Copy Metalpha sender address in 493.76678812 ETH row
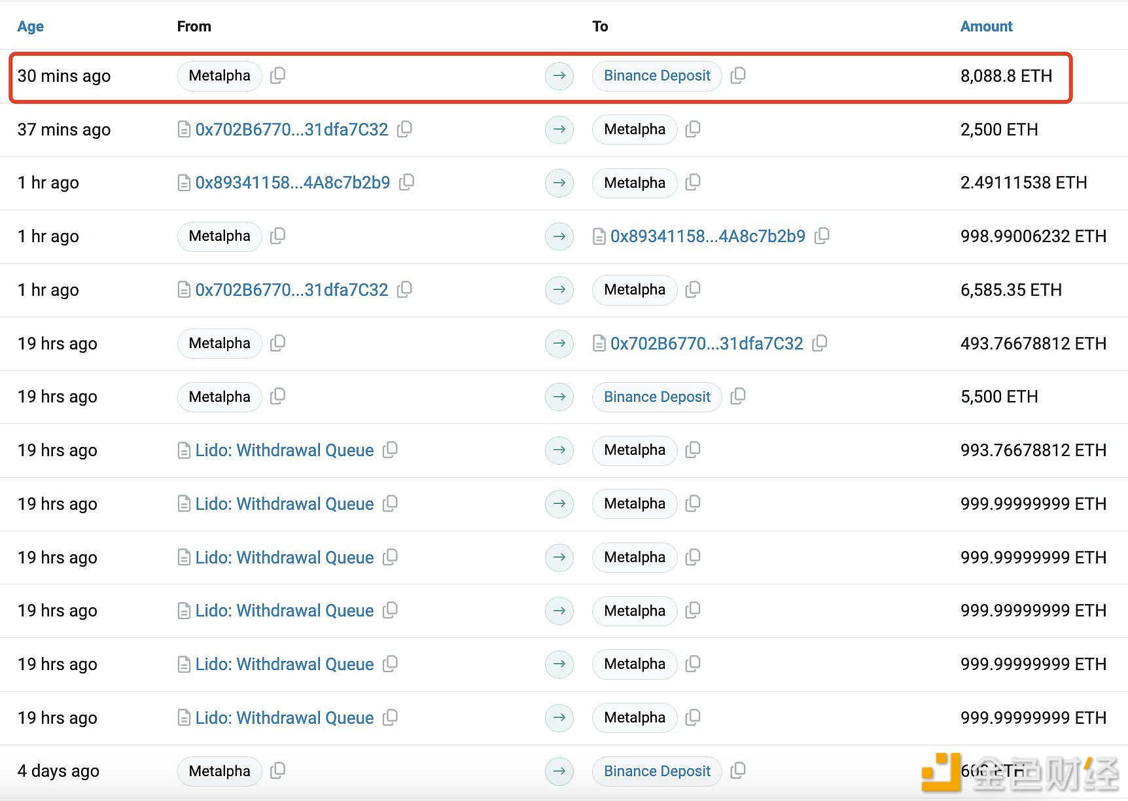This screenshot has height=801, width=1128. [x=277, y=343]
